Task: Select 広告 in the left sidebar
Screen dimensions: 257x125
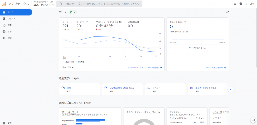Action: tap(9, 32)
